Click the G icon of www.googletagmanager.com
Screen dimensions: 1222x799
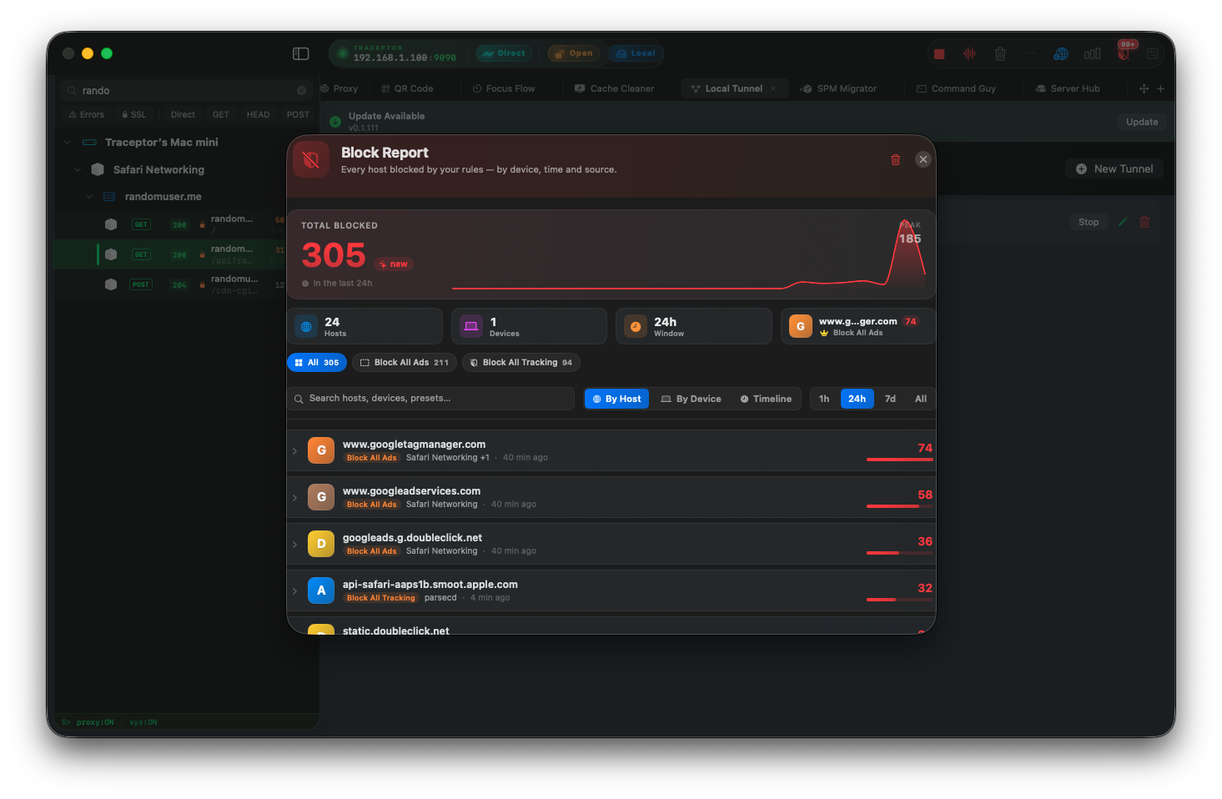(x=321, y=450)
